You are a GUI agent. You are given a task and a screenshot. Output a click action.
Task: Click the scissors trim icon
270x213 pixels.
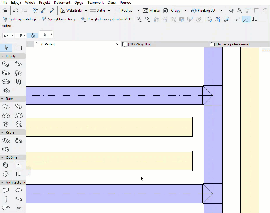point(231,10)
